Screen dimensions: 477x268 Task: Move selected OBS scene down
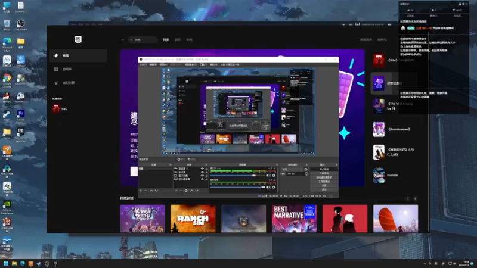point(156,191)
